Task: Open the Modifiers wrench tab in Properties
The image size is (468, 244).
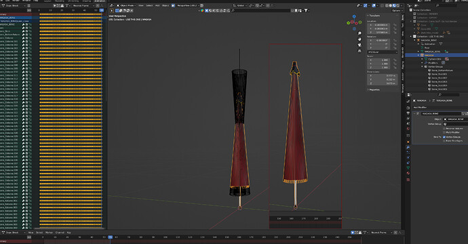Action: point(408,147)
